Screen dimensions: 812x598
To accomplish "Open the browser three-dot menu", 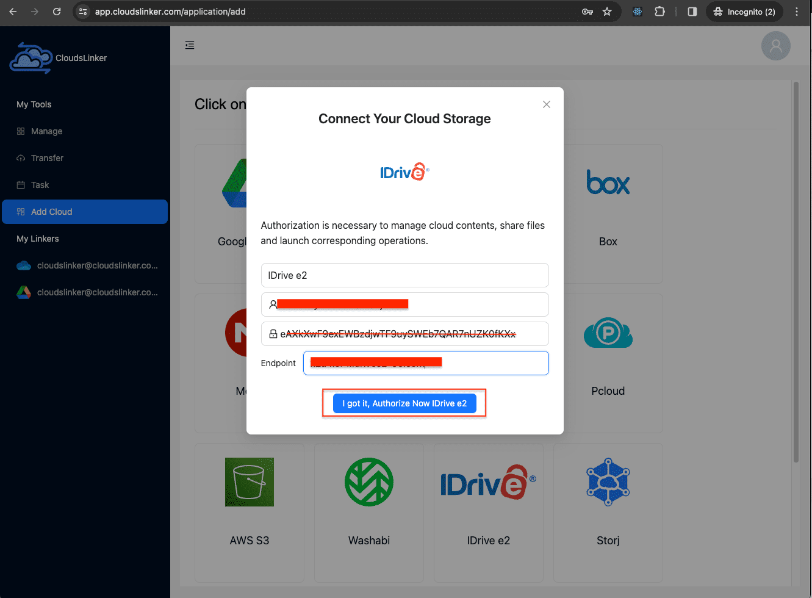I will [x=797, y=12].
